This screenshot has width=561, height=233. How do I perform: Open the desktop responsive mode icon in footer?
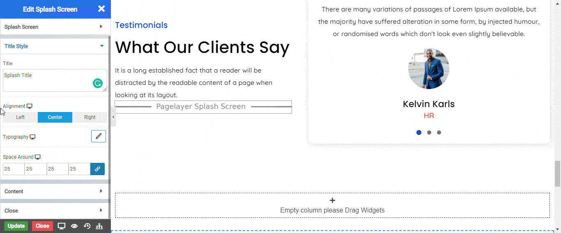62,226
